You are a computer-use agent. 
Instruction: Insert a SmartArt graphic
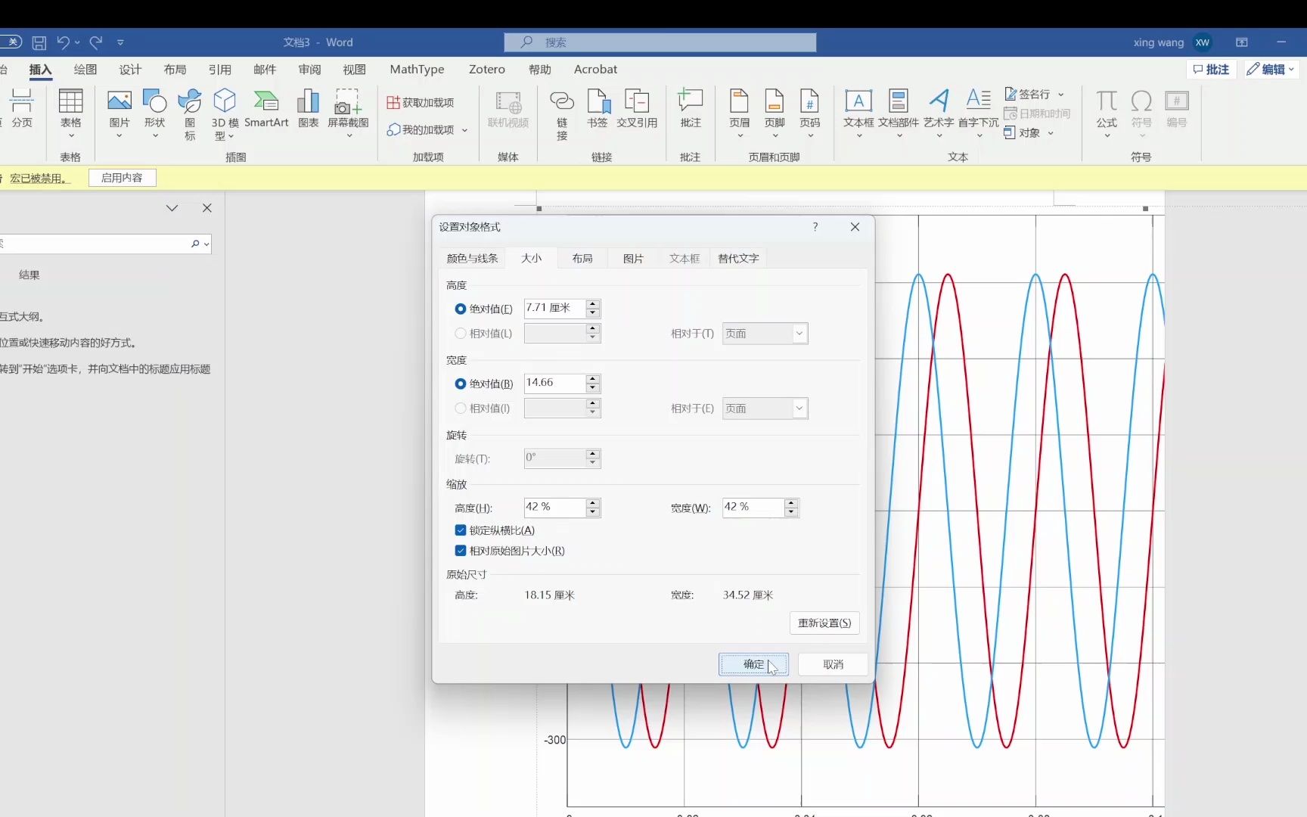[x=266, y=108]
